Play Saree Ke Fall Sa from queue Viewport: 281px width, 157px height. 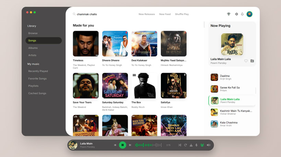click(232, 89)
